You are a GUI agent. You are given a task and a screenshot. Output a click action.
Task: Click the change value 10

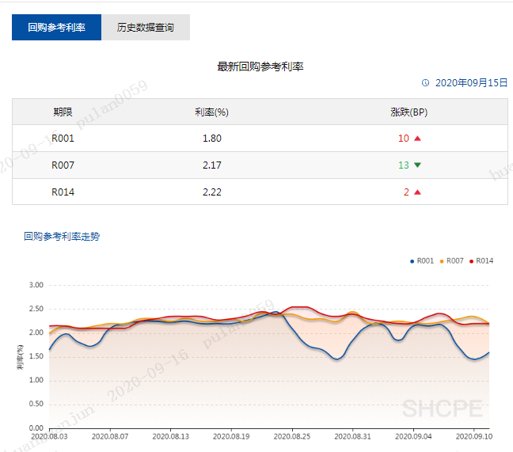tap(404, 139)
